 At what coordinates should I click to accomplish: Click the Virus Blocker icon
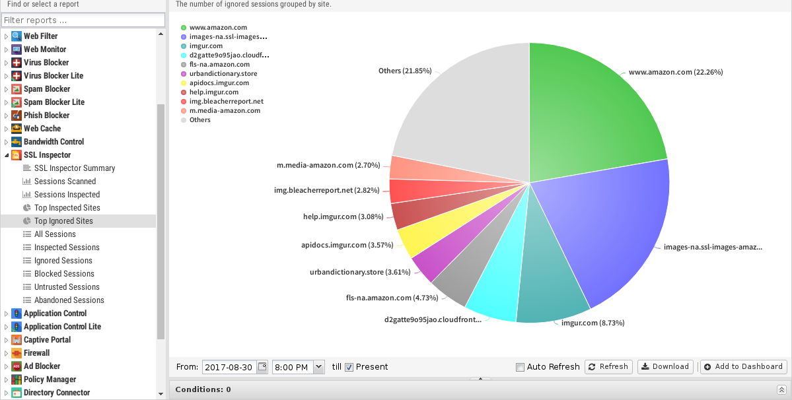pyautogui.click(x=17, y=63)
